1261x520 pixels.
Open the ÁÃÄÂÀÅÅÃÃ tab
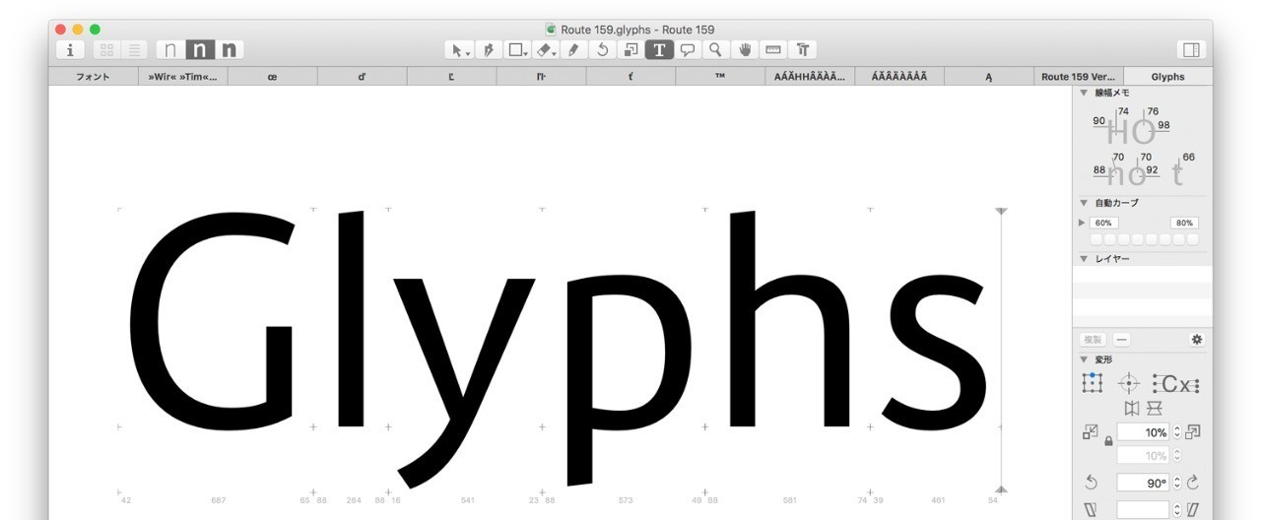point(899,76)
